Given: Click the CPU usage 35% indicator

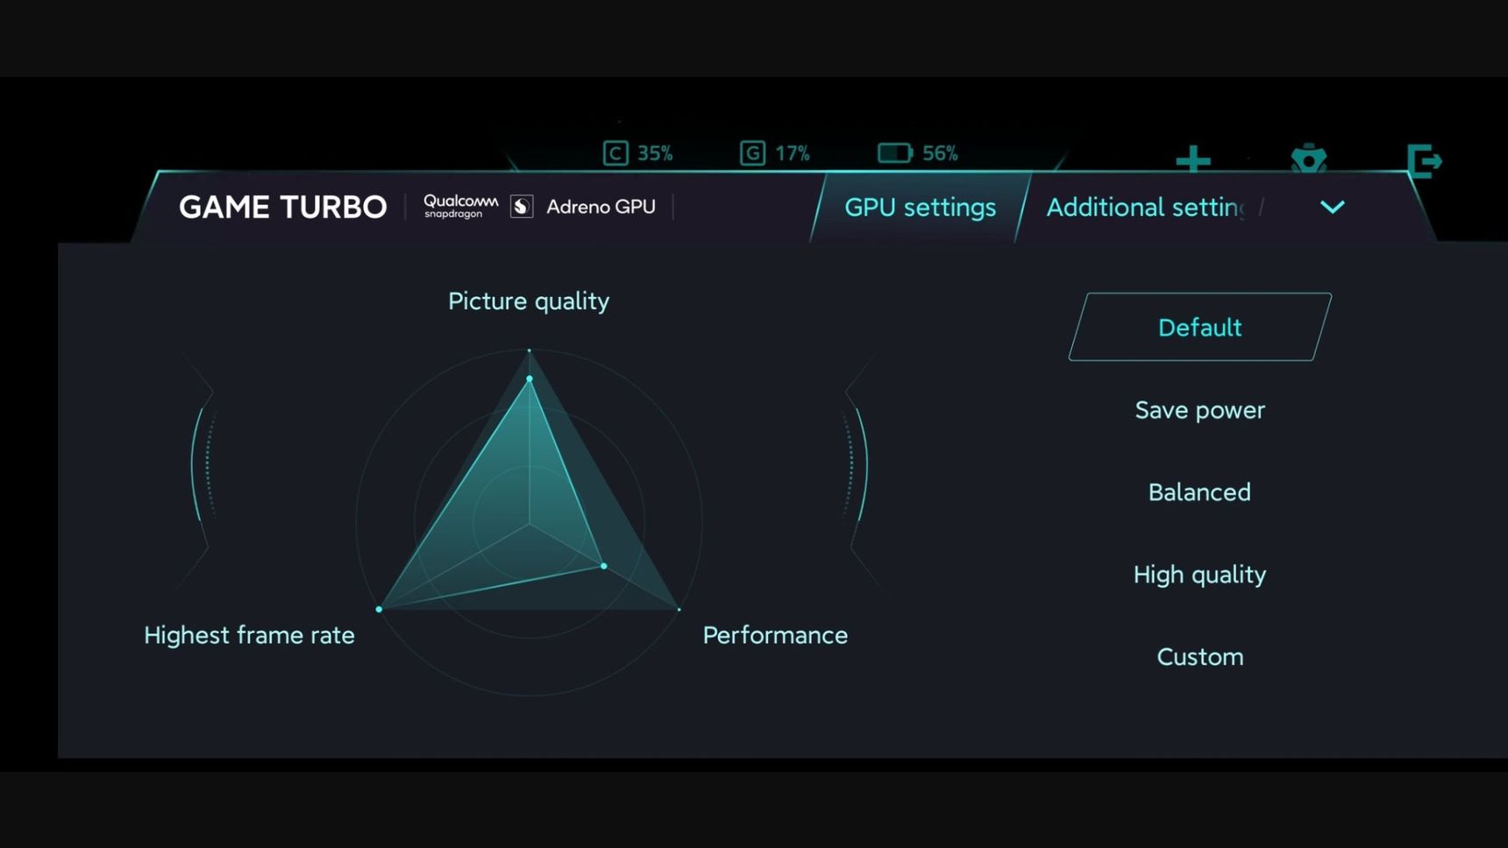Looking at the screenshot, I should point(638,153).
